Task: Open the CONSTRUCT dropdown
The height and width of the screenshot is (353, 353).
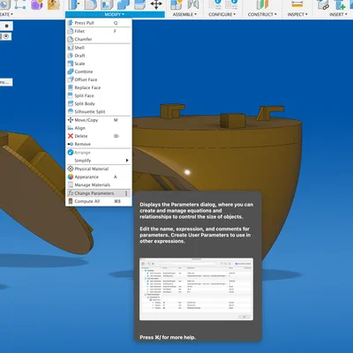Action: [x=262, y=14]
